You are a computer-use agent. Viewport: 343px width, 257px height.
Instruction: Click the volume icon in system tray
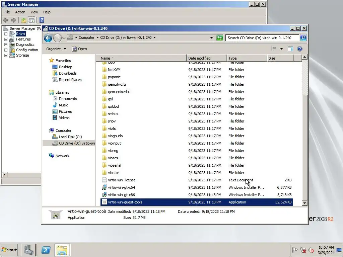311,250
